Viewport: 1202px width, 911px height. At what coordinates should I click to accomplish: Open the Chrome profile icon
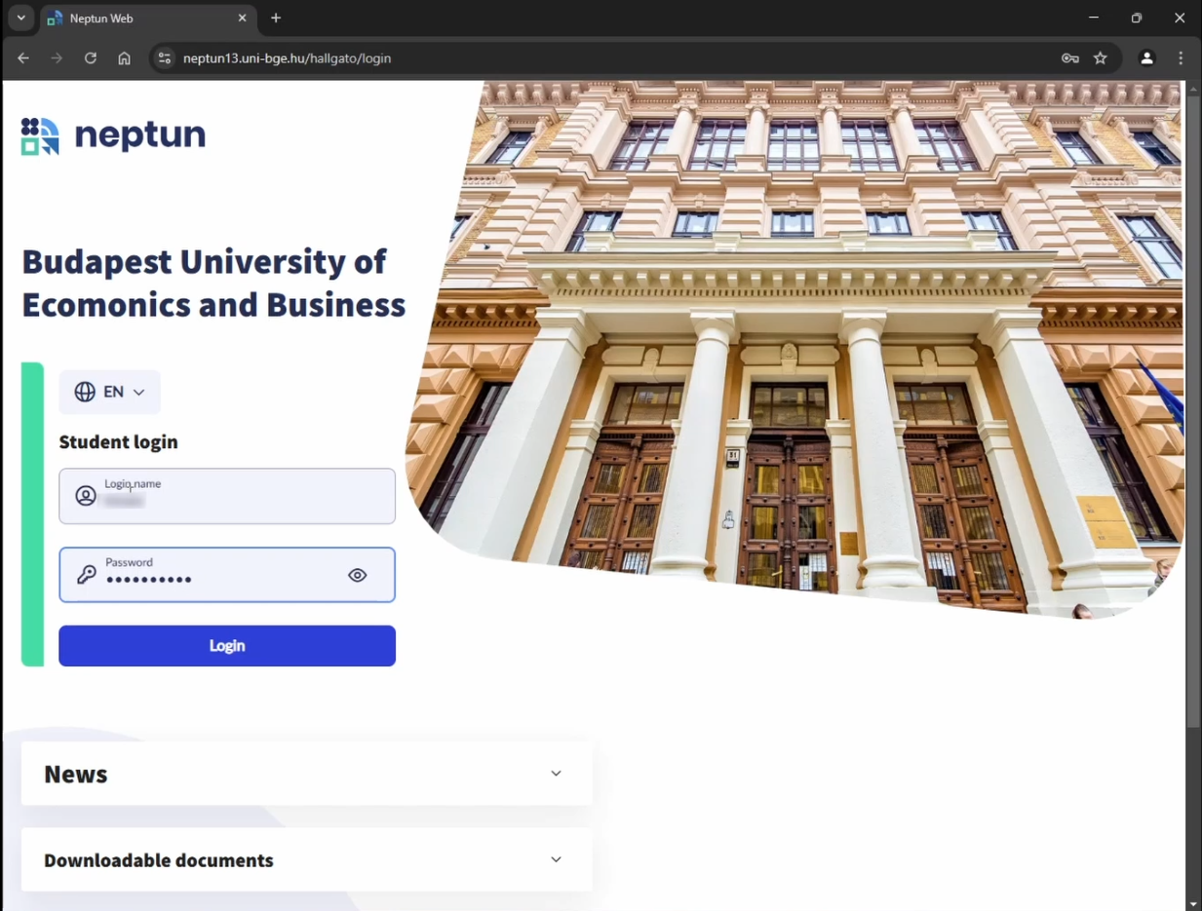pos(1146,58)
